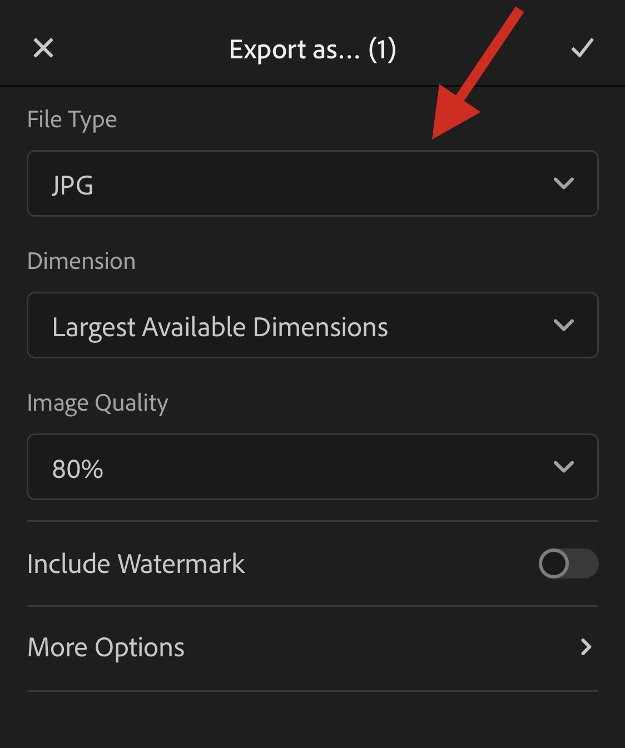Tap the Include Watermark label
The height and width of the screenshot is (748, 625).
tap(136, 564)
